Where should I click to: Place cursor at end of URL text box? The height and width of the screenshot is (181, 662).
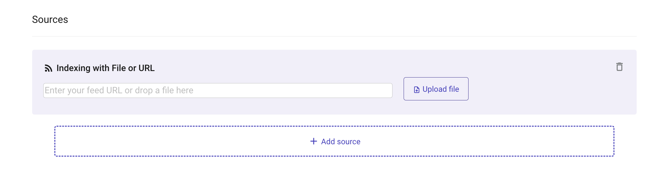pyautogui.click(x=388, y=90)
